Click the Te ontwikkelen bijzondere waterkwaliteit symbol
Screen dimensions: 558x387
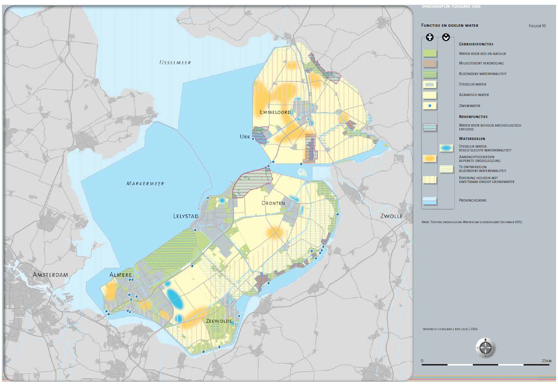(446, 169)
